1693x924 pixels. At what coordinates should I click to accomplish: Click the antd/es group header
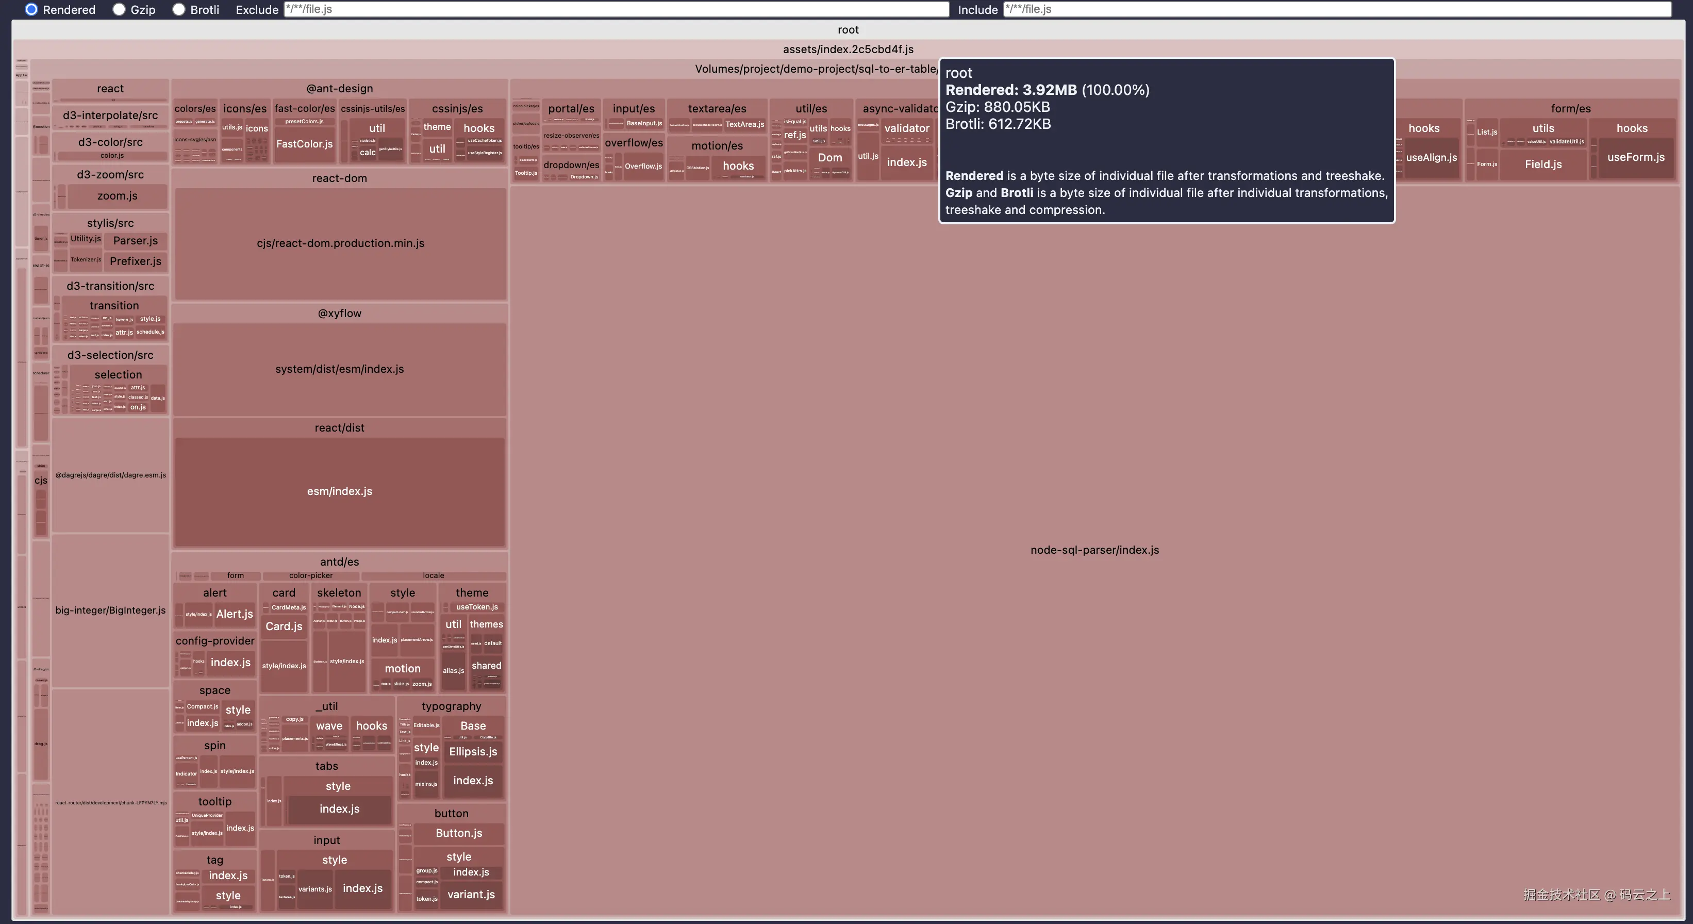pos(339,562)
